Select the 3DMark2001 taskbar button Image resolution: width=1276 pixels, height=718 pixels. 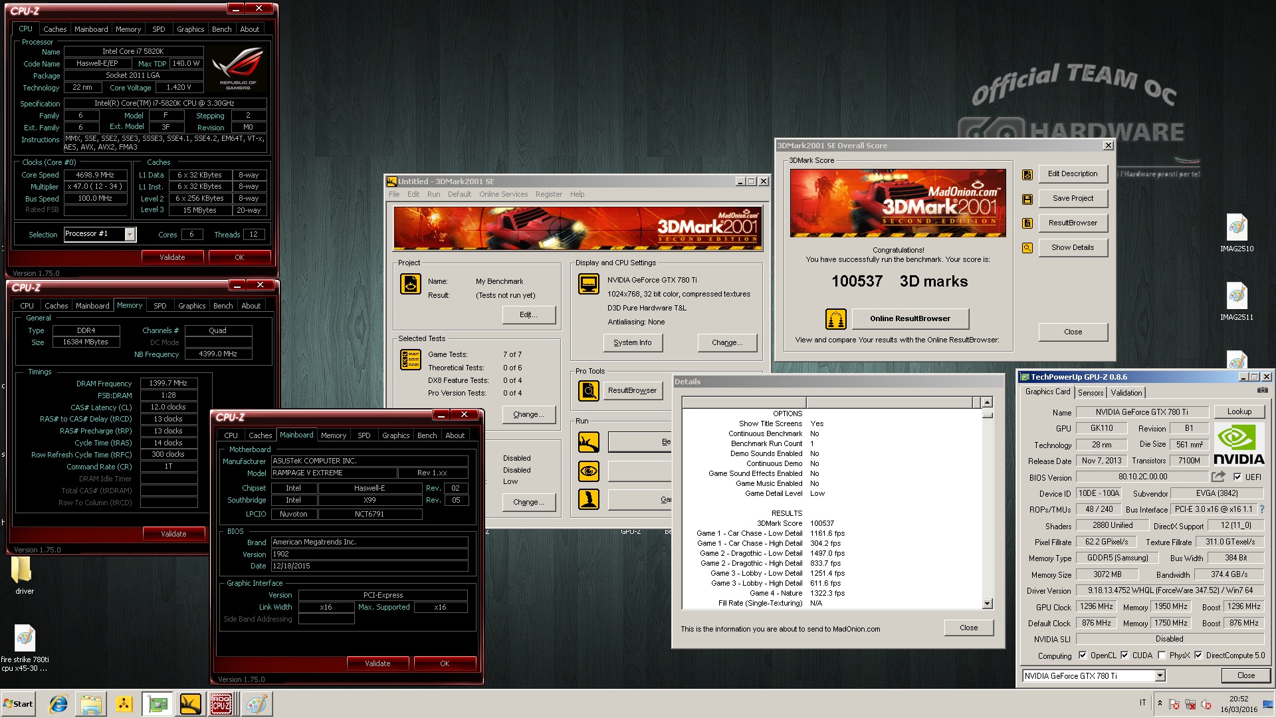(190, 704)
